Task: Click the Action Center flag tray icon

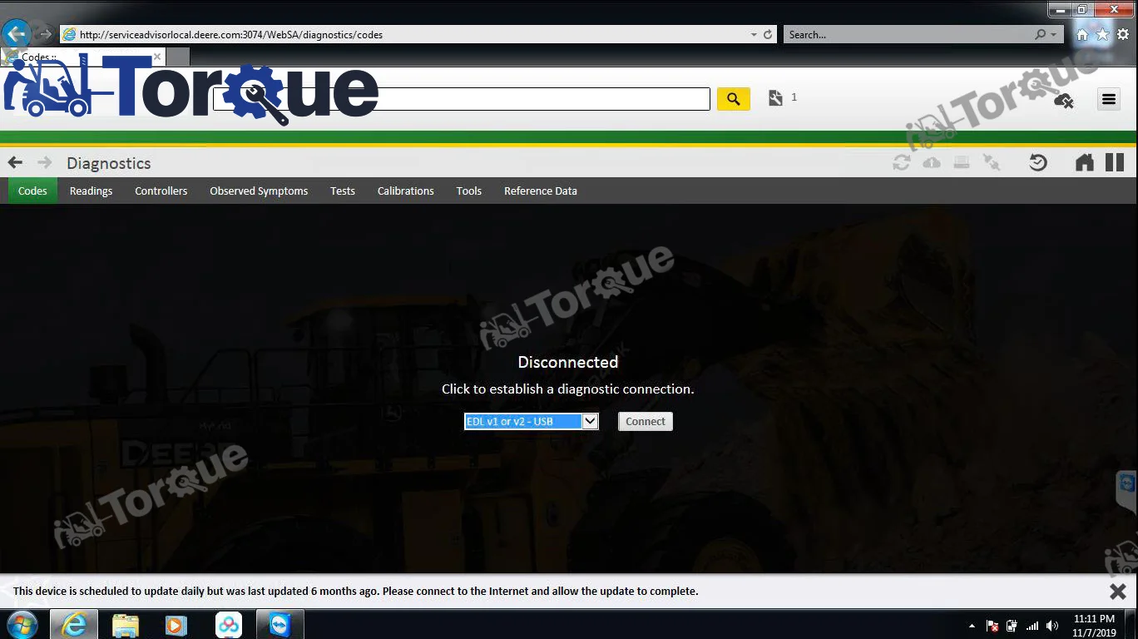Action: [992, 626]
